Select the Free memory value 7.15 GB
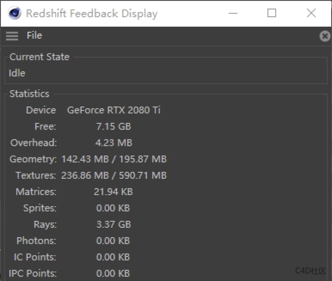 click(x=113, y=126)
